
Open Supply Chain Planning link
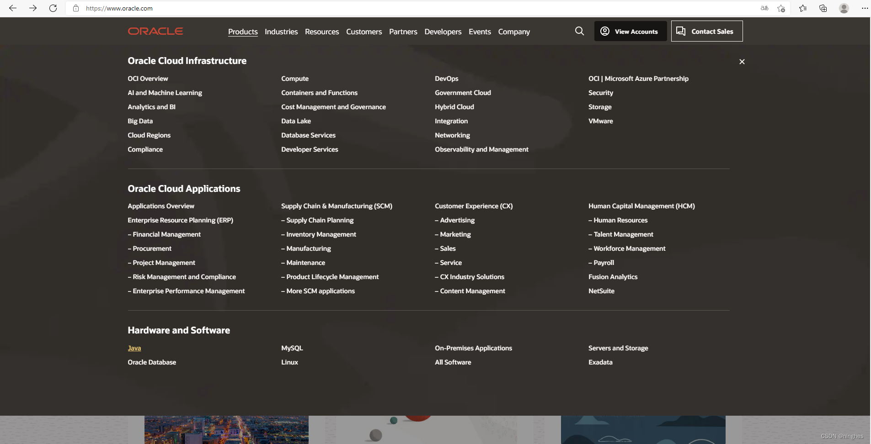317,220
